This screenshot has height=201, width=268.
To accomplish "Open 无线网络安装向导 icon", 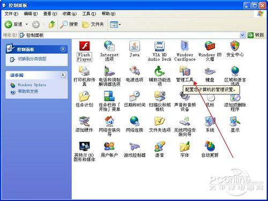I will coord(185,121).
